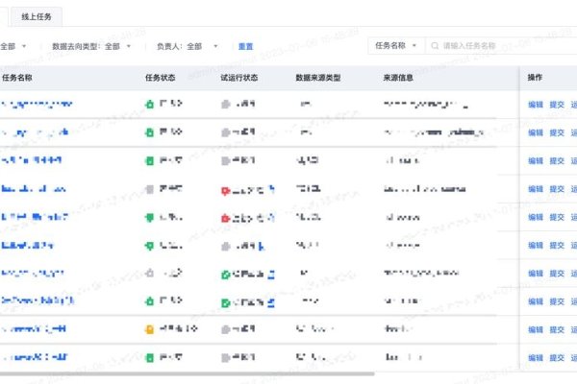Click red trial-run status icon in fifth row

point(225,218)
